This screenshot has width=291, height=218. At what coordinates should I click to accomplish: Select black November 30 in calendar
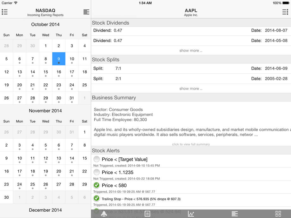tap(7, 197)
